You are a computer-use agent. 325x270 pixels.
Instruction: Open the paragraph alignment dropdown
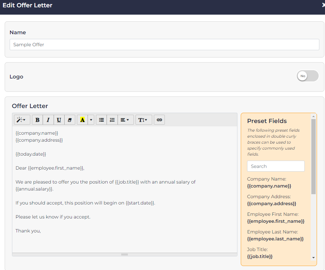(x=125, y=120)
